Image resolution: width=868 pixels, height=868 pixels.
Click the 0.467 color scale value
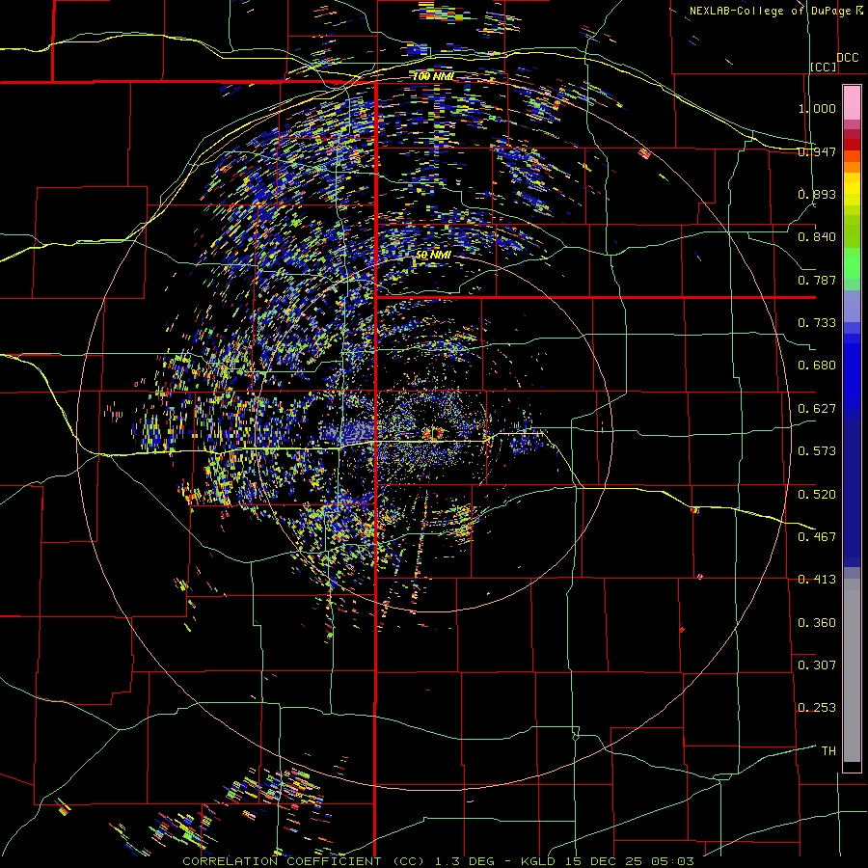pos(817,537)
